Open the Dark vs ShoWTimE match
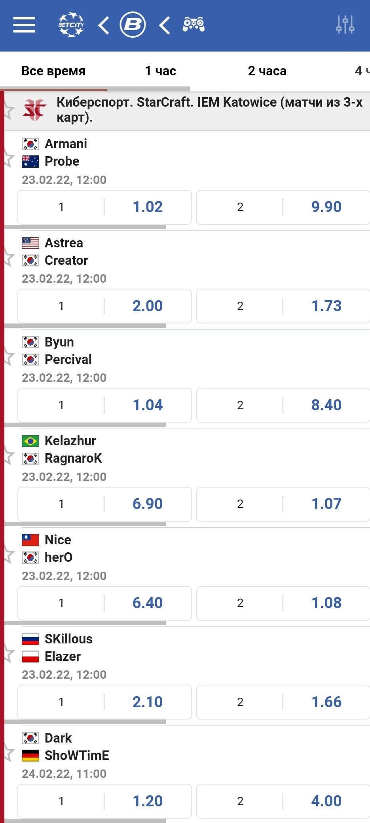Screen dimensions: 370x823 tap(77, 747)
